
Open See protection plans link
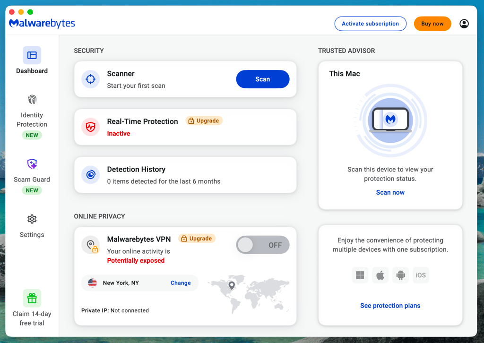click(x=390, y=306)
